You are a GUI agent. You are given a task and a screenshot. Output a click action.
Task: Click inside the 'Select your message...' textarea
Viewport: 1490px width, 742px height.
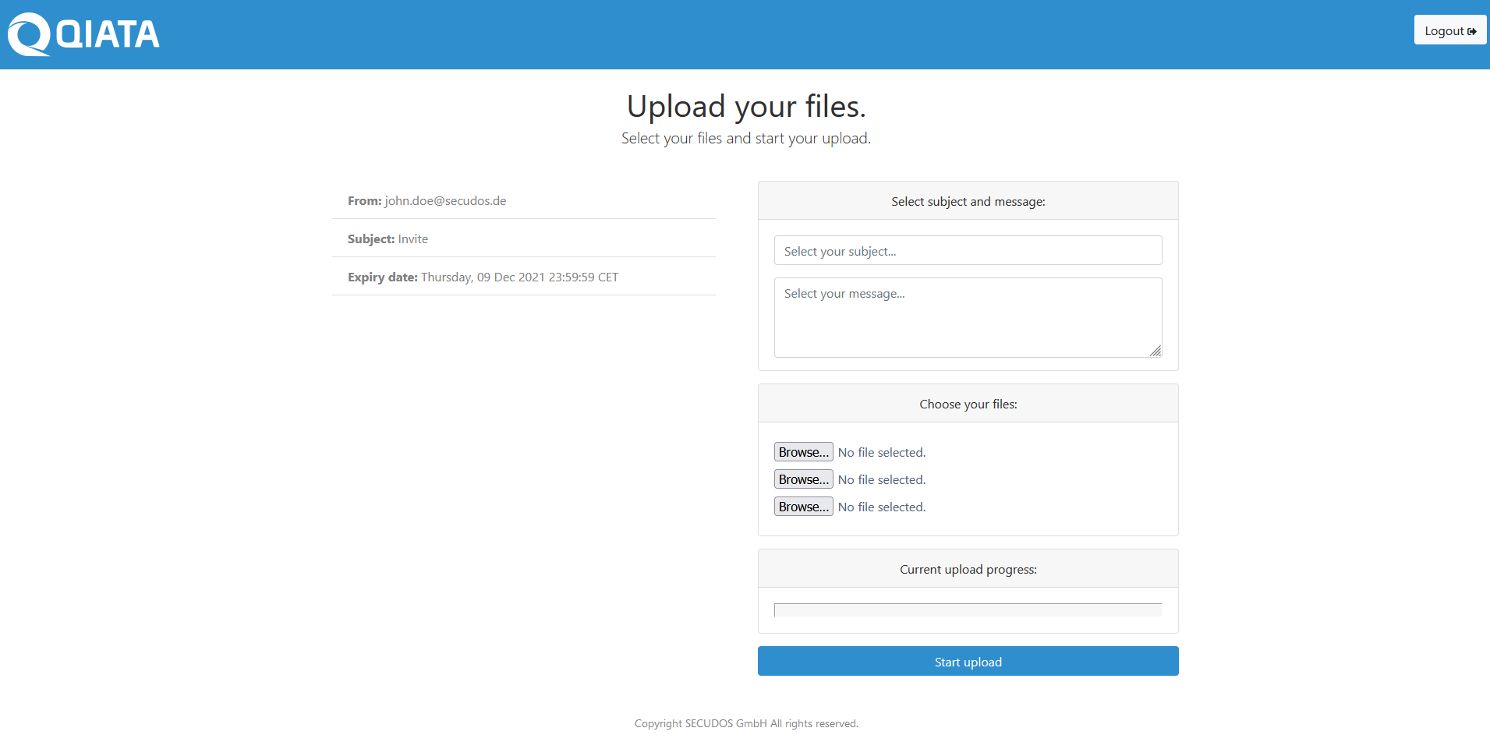point(968,317)
